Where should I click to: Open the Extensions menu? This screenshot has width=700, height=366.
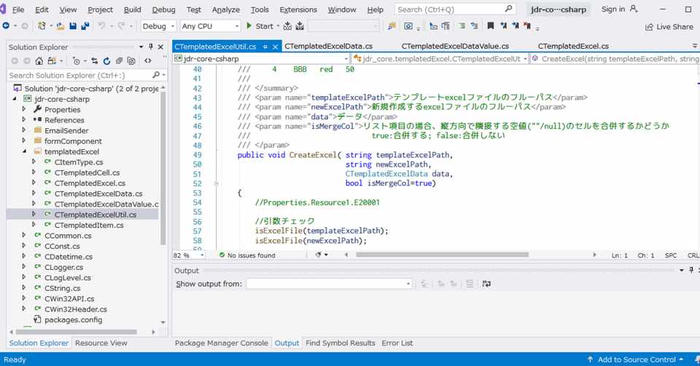[297, 9]
